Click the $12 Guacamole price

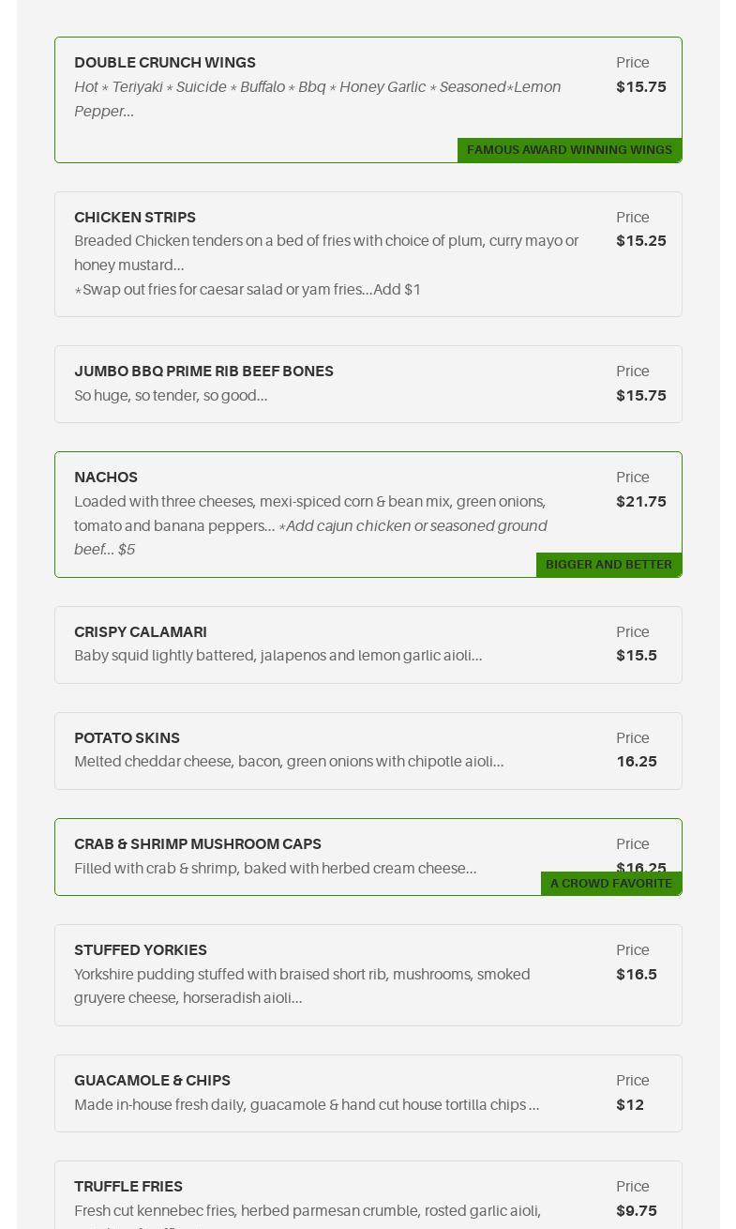click(630, 1104)
